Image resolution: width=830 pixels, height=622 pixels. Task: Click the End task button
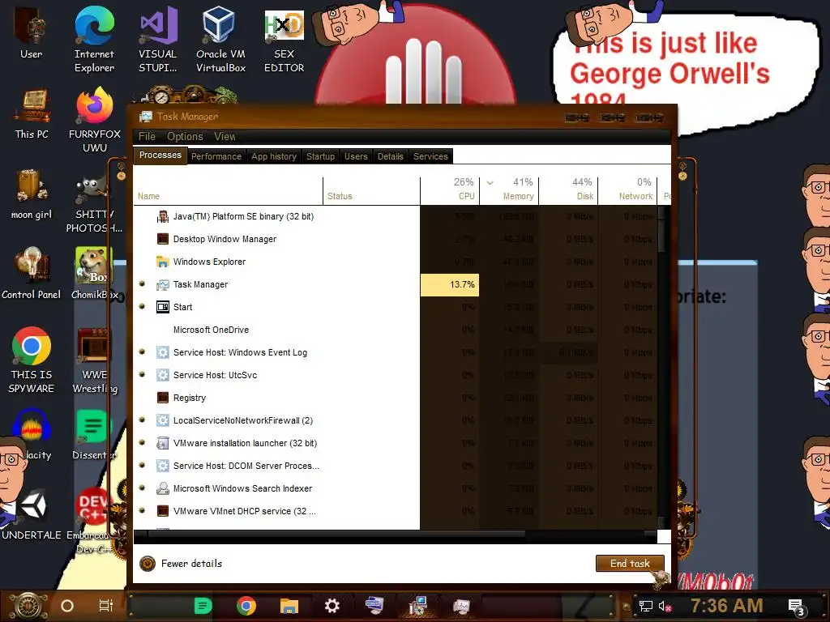629,564
